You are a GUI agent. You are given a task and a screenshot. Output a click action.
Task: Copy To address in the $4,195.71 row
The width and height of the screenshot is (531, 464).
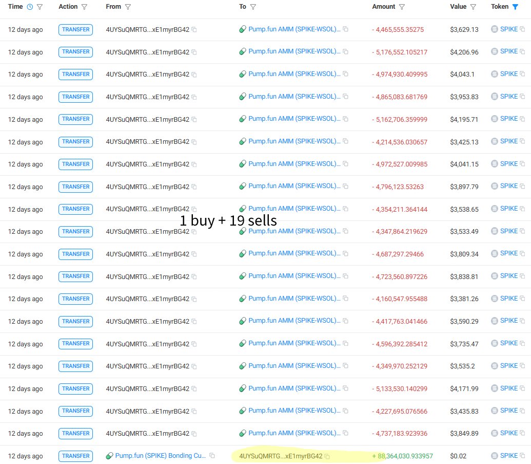345,119
